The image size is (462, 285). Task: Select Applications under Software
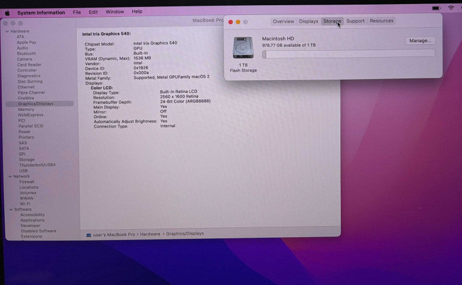tap(32, 220)
